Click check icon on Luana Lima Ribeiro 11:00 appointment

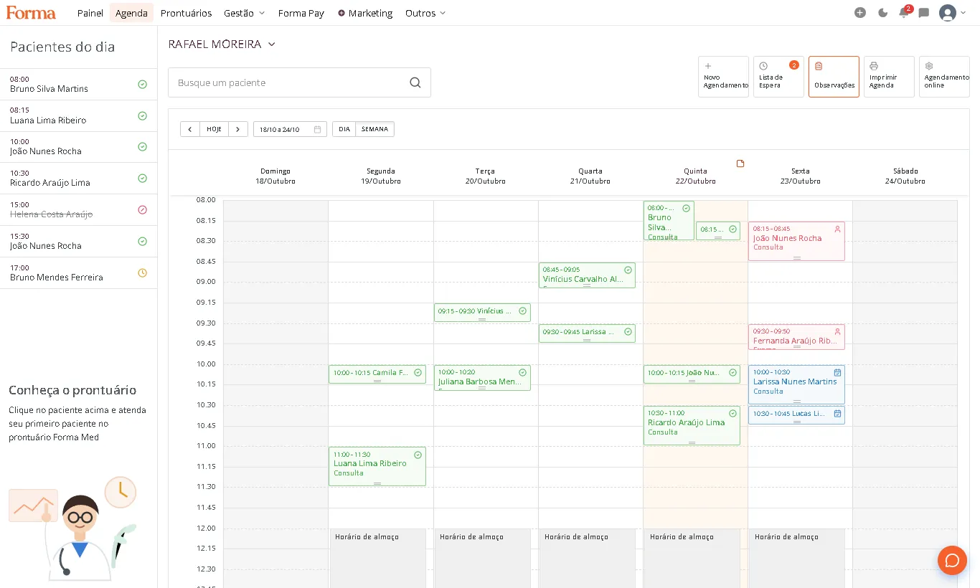(x=418, y=455)
